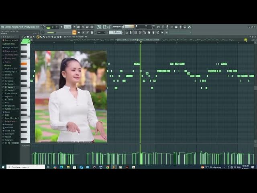Expand the Demo projects folder
This screenshot has width=257, height=193.
[10, 72]
